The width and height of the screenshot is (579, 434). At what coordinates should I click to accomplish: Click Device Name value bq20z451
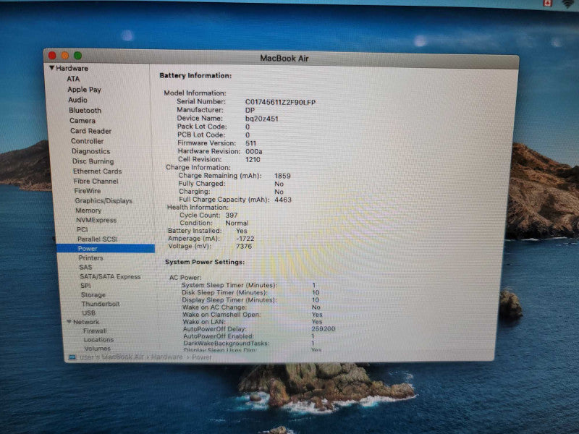[x=262, y=119]
